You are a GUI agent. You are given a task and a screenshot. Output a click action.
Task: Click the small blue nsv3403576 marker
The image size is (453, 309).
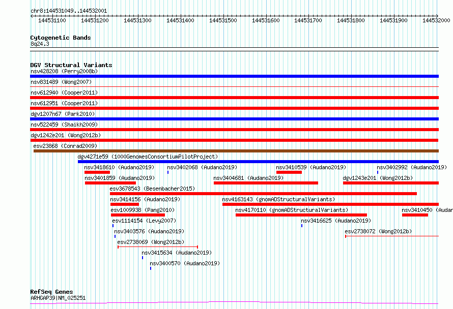pyautogui.click(x=115, y=236)
